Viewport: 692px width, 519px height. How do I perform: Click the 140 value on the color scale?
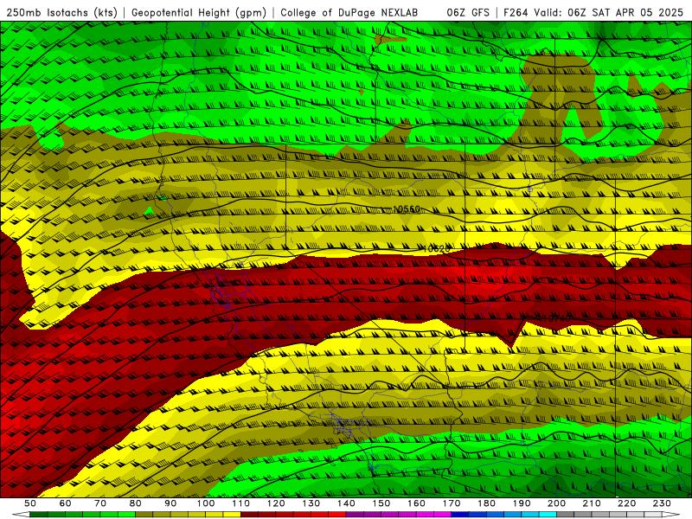pyautogui.click(x=346, y=503)
